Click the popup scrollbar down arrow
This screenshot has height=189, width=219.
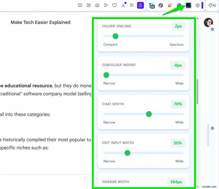(197, 187)
